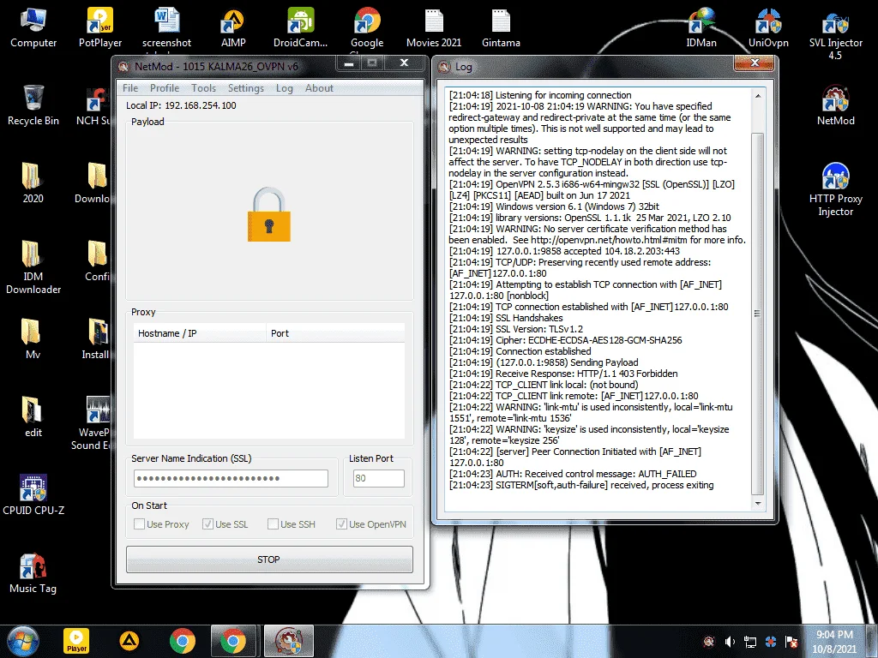Click the Log scrollbar up arrow

757,96
